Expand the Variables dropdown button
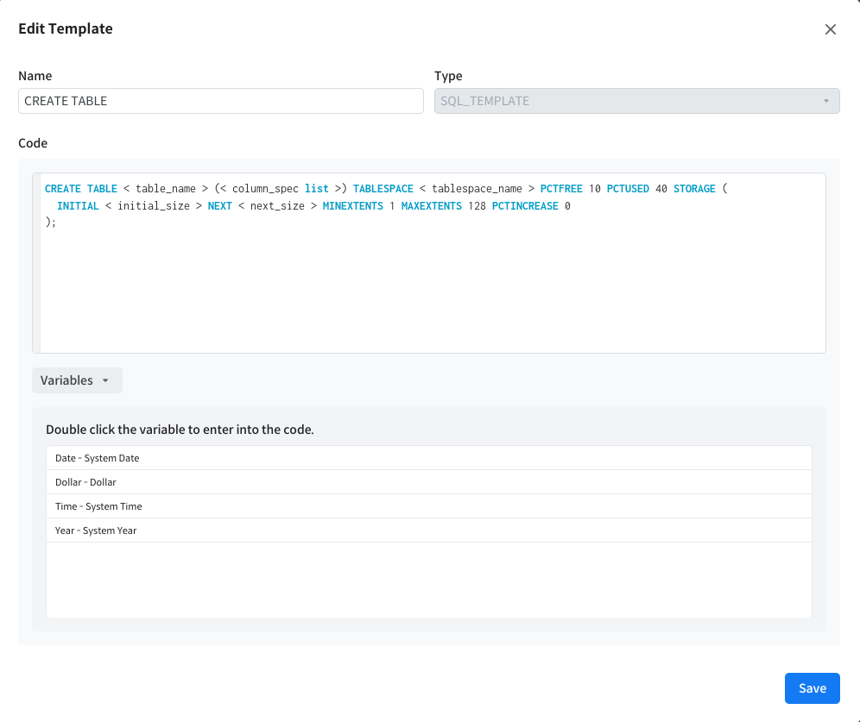This screenshot has height=722, width=860. 77,380
